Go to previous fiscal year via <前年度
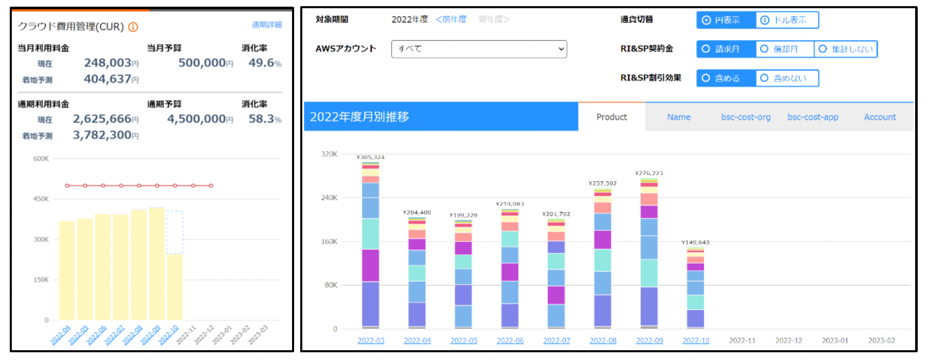 pos(451,19)
